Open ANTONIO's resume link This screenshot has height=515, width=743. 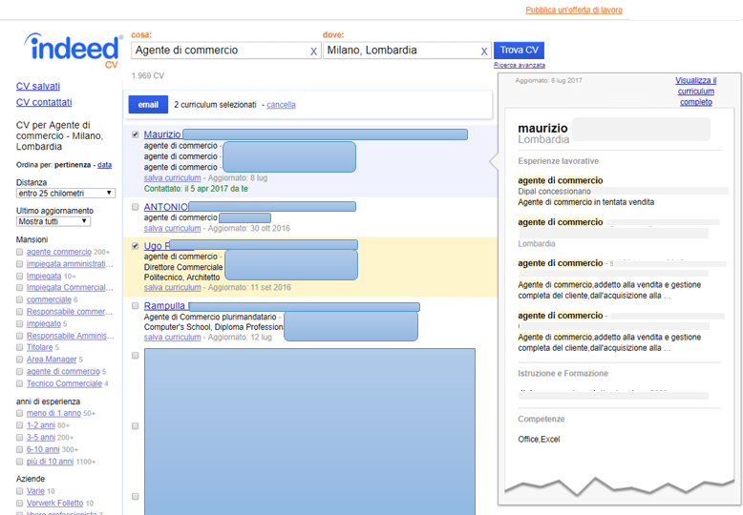(166, 207)
